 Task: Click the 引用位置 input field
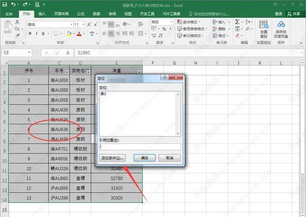pos(140,147)
